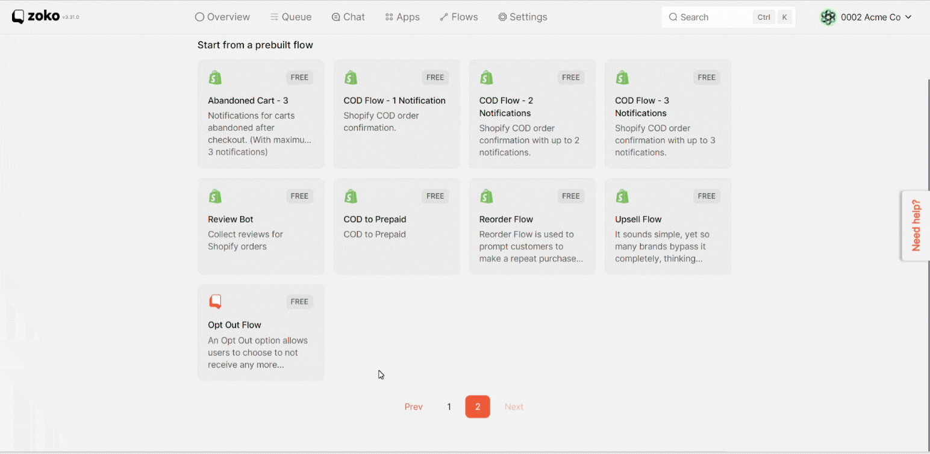Click the Zoko icon on Opt Out Flow card
930x454 pixels.
(x=215, y=302)
